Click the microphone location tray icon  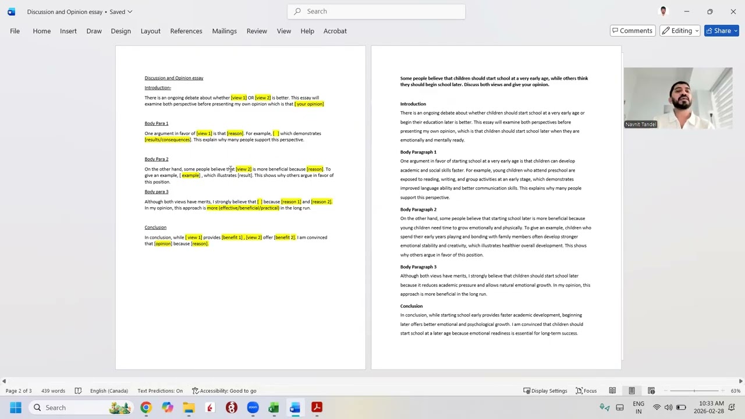(x=605, y=407)
